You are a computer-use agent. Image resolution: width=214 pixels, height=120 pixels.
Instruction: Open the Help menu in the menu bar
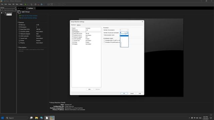tap(21, 4)
